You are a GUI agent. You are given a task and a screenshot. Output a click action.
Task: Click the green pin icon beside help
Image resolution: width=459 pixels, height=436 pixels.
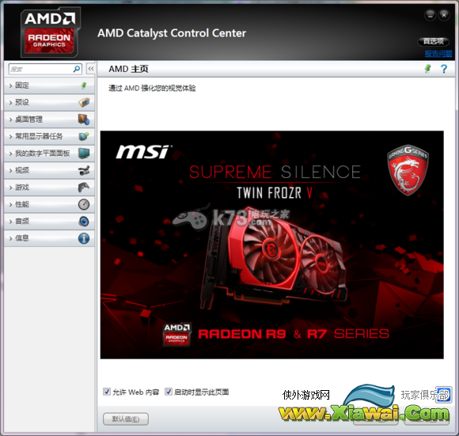pos(427,69)
